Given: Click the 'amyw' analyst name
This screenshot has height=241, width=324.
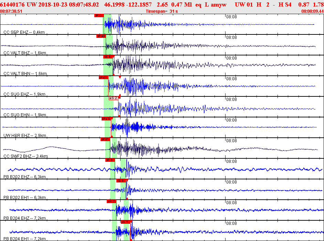Looking at the screenshot, I should click(x=219, y=5).
